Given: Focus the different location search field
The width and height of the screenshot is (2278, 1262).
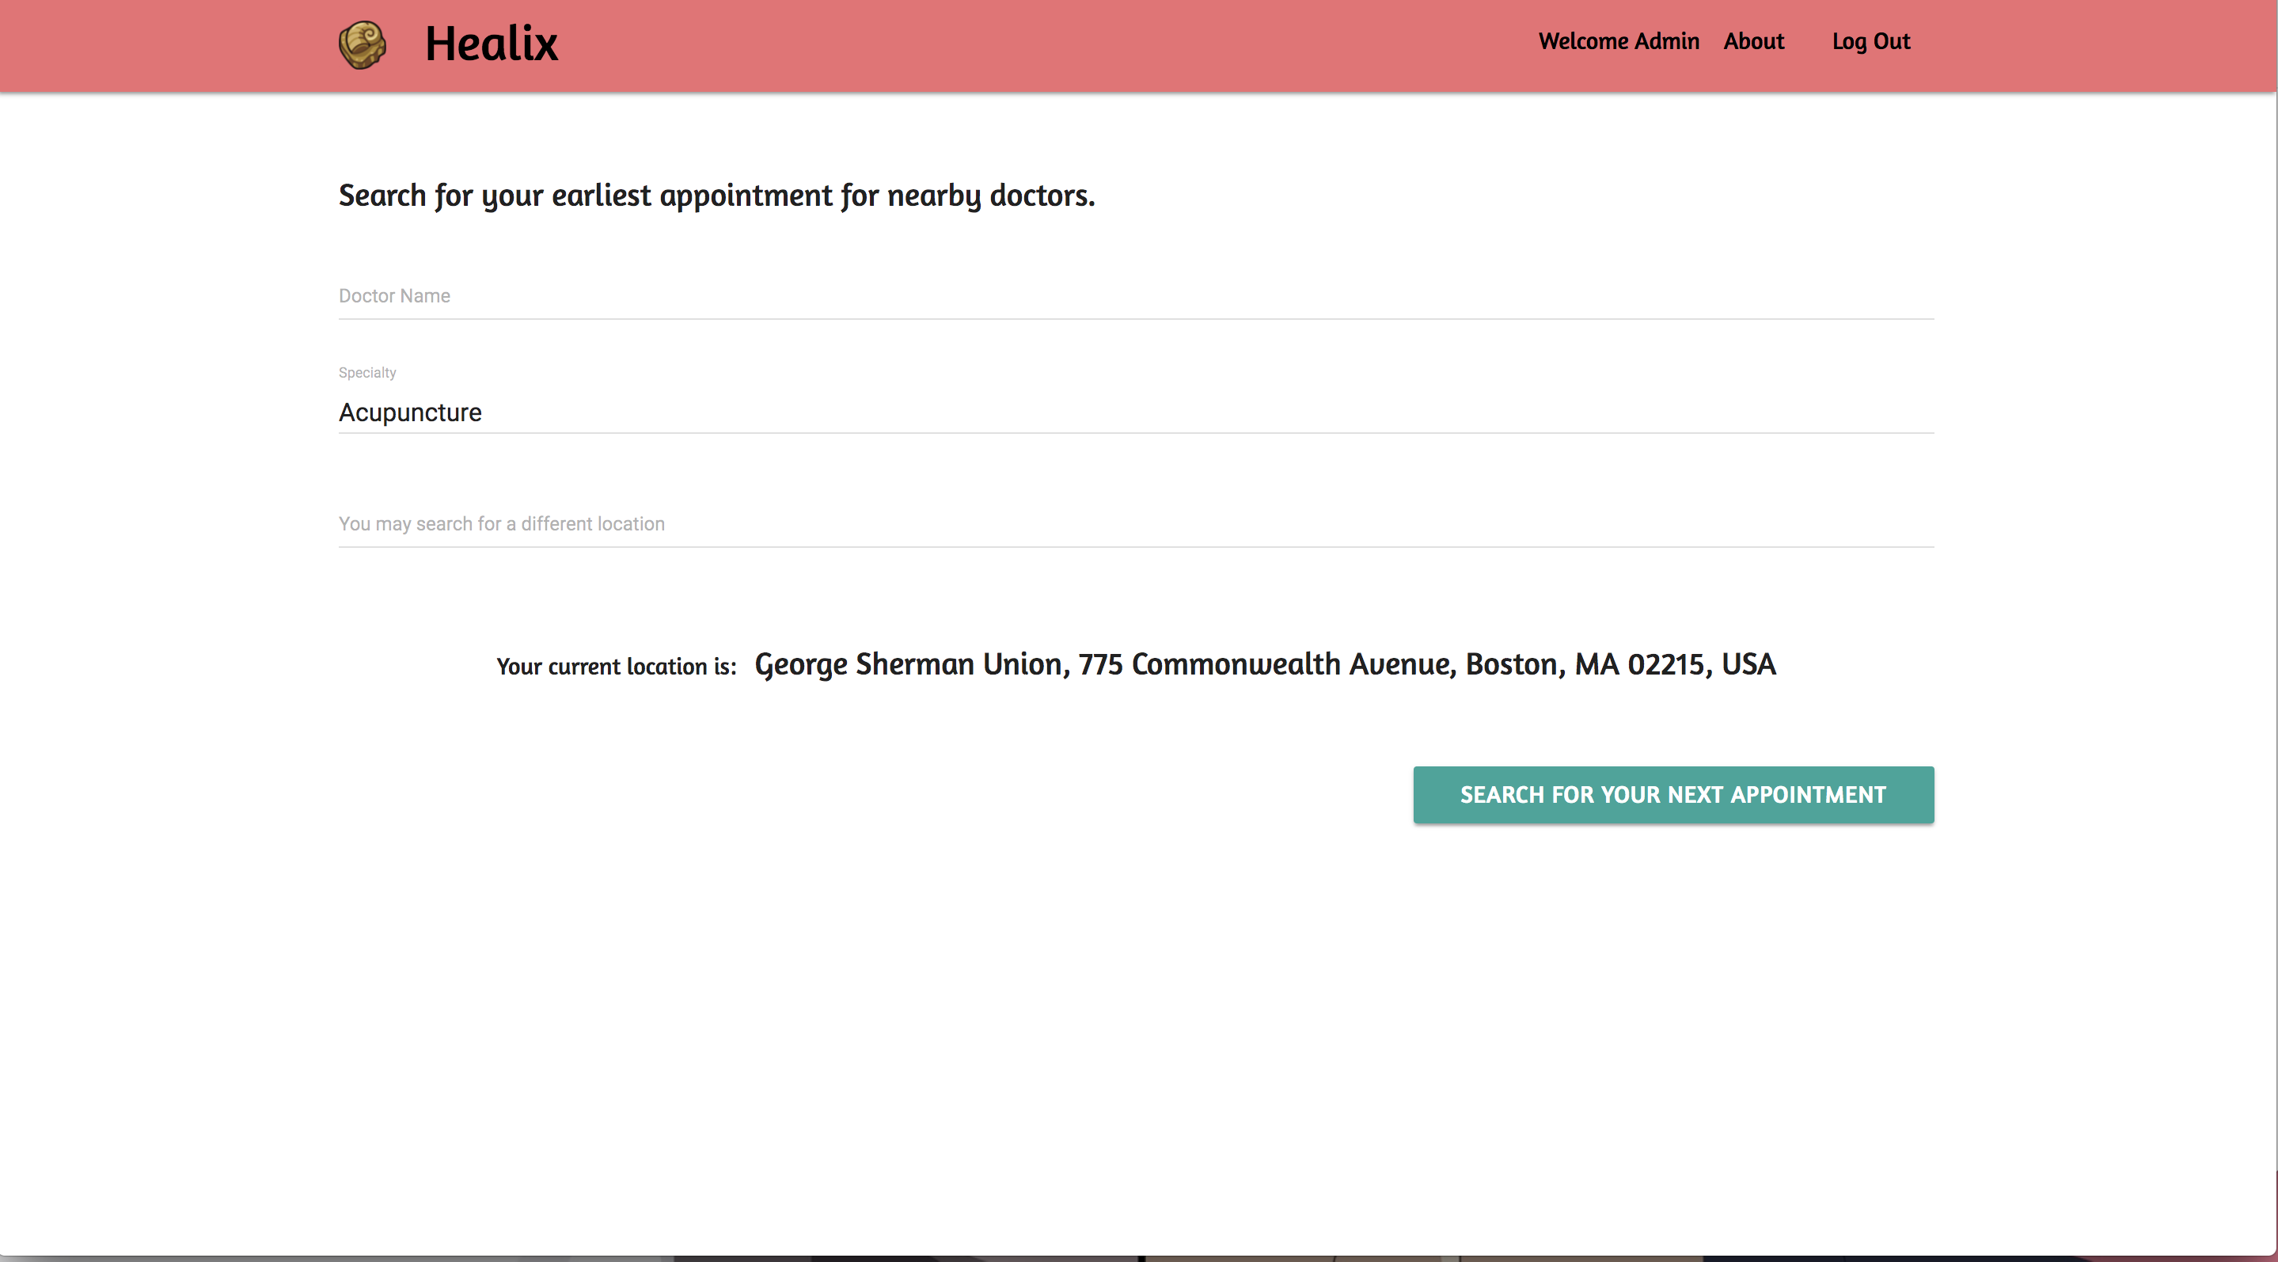Looking at the screenshot, I should click(x=1136, y=523).
